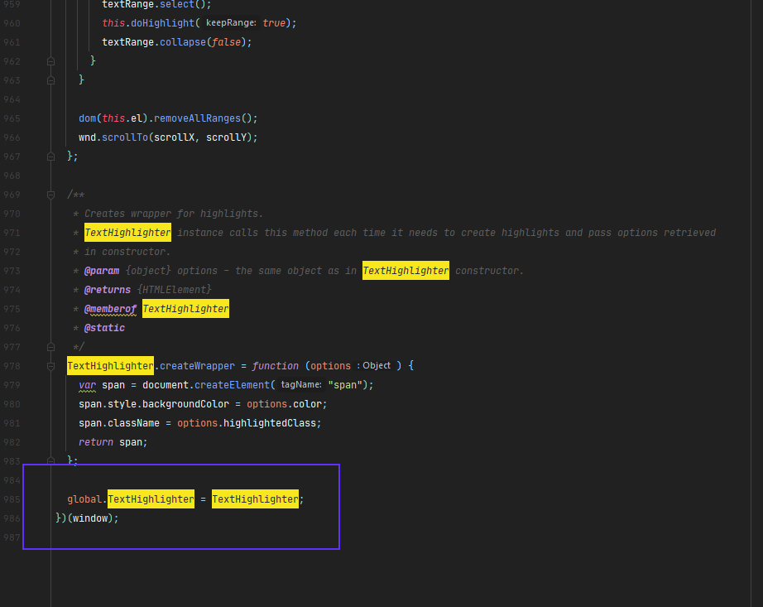
Task: Click the global identifier on line 985
Action: 84,499
